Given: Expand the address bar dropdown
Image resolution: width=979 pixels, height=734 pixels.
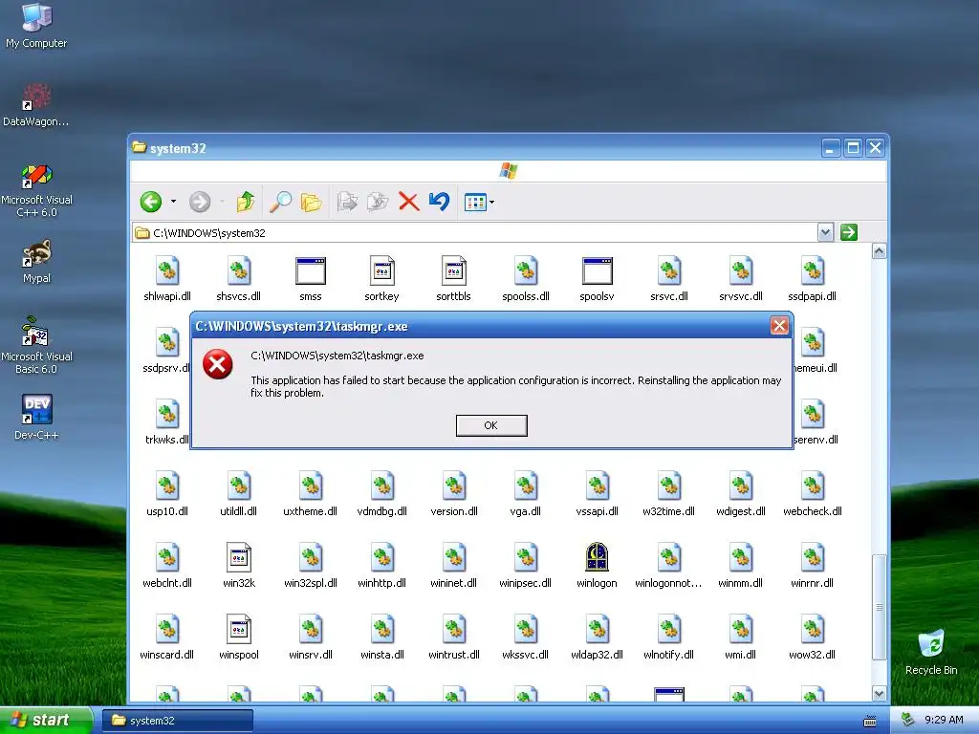Looking at the screenshot, I should pyautogui.click(x=825, y=233).
